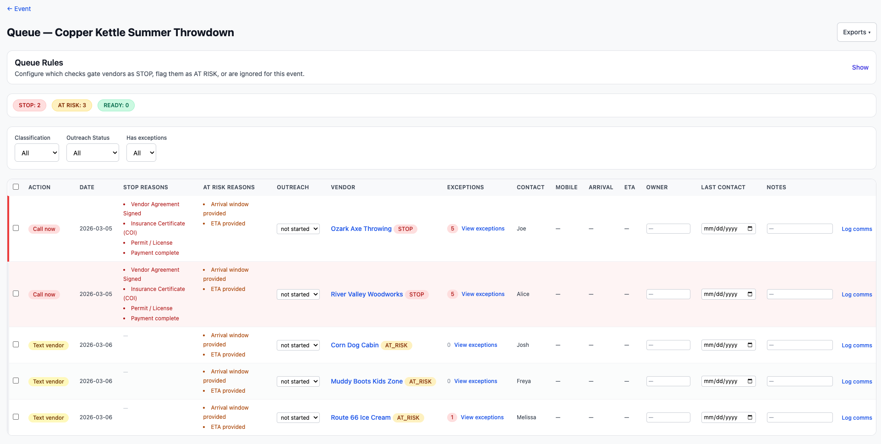Open the Exports menu
Viewport: 881px width, 444px height.
coord(856,32)
